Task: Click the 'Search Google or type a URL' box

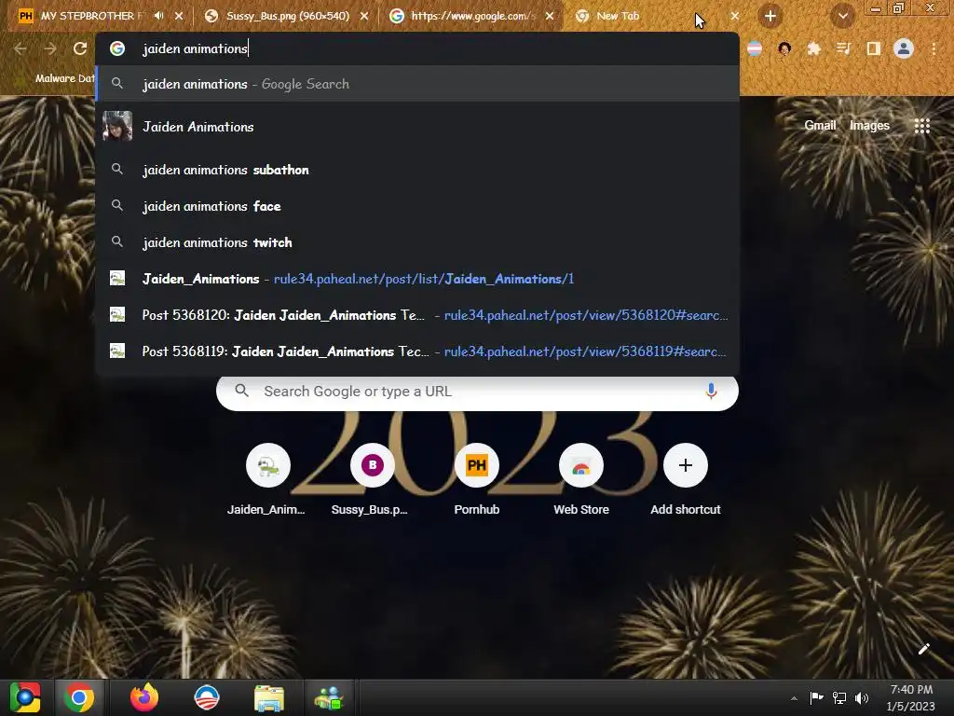Action: tap(477, 392)
